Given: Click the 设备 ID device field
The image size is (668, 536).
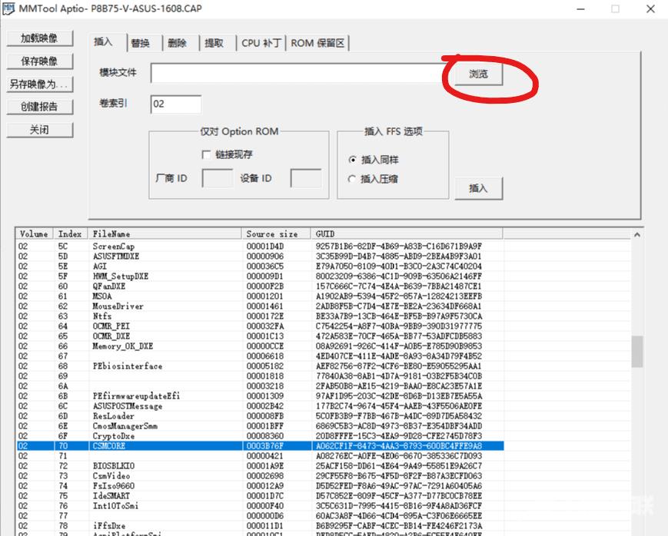Looking at the screenshot, I should 306,178.
